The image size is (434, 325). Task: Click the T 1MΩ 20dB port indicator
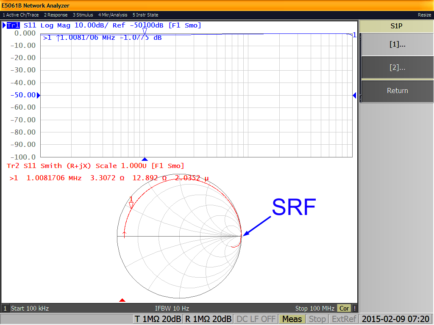158,319
